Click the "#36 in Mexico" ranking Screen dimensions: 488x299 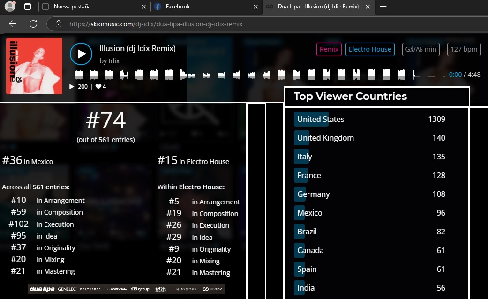point(28,161)
